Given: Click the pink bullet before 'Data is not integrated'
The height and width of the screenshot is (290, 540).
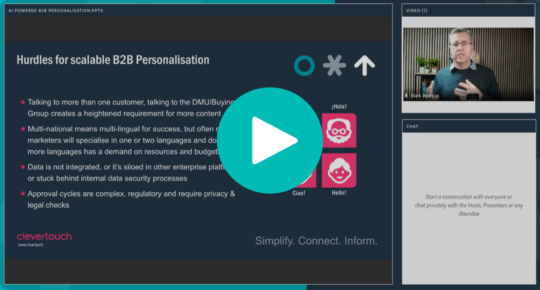Looking at the screenshot, I should (x=22, y=167).
